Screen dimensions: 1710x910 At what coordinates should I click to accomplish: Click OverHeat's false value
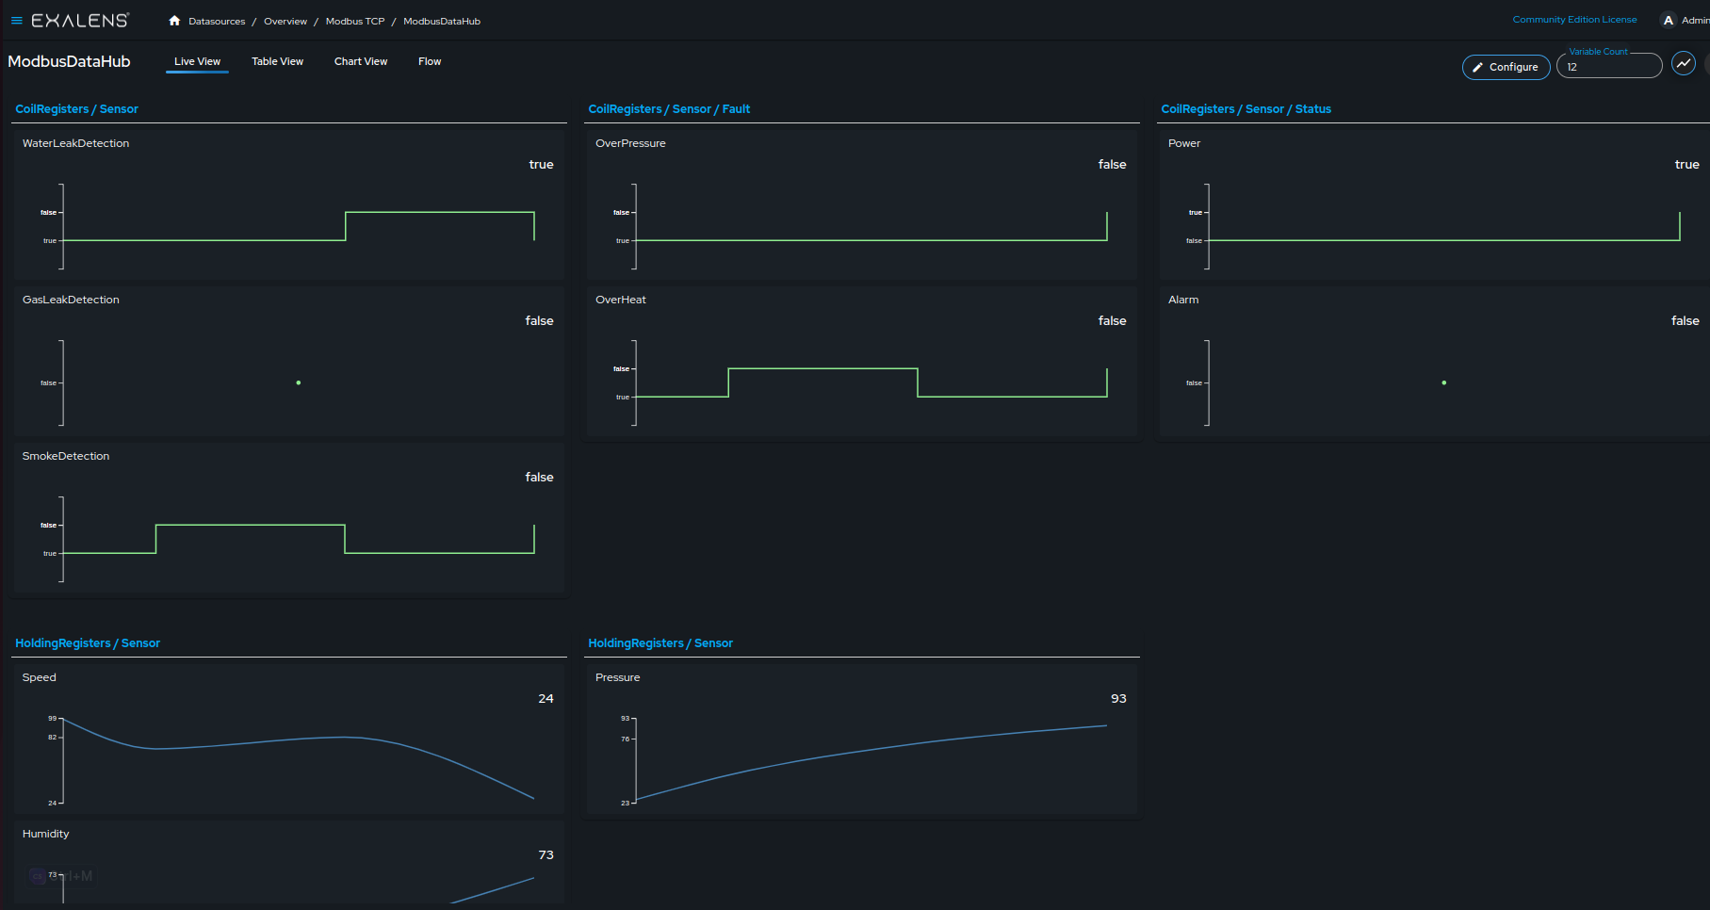coord(1112,320)
